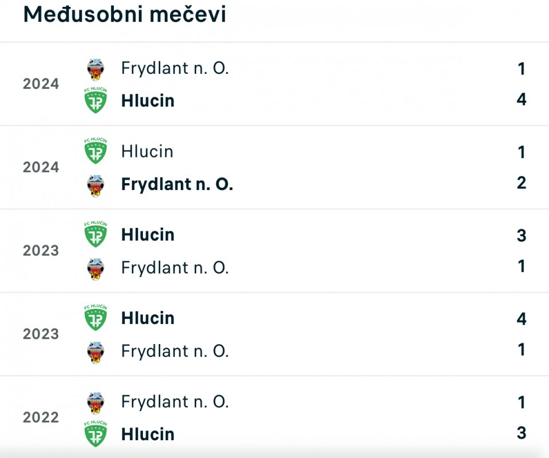Screen dimensions: 549x458
Task: Click Frydlant crest in 2023 3-1 match
Action: point(96,269)
